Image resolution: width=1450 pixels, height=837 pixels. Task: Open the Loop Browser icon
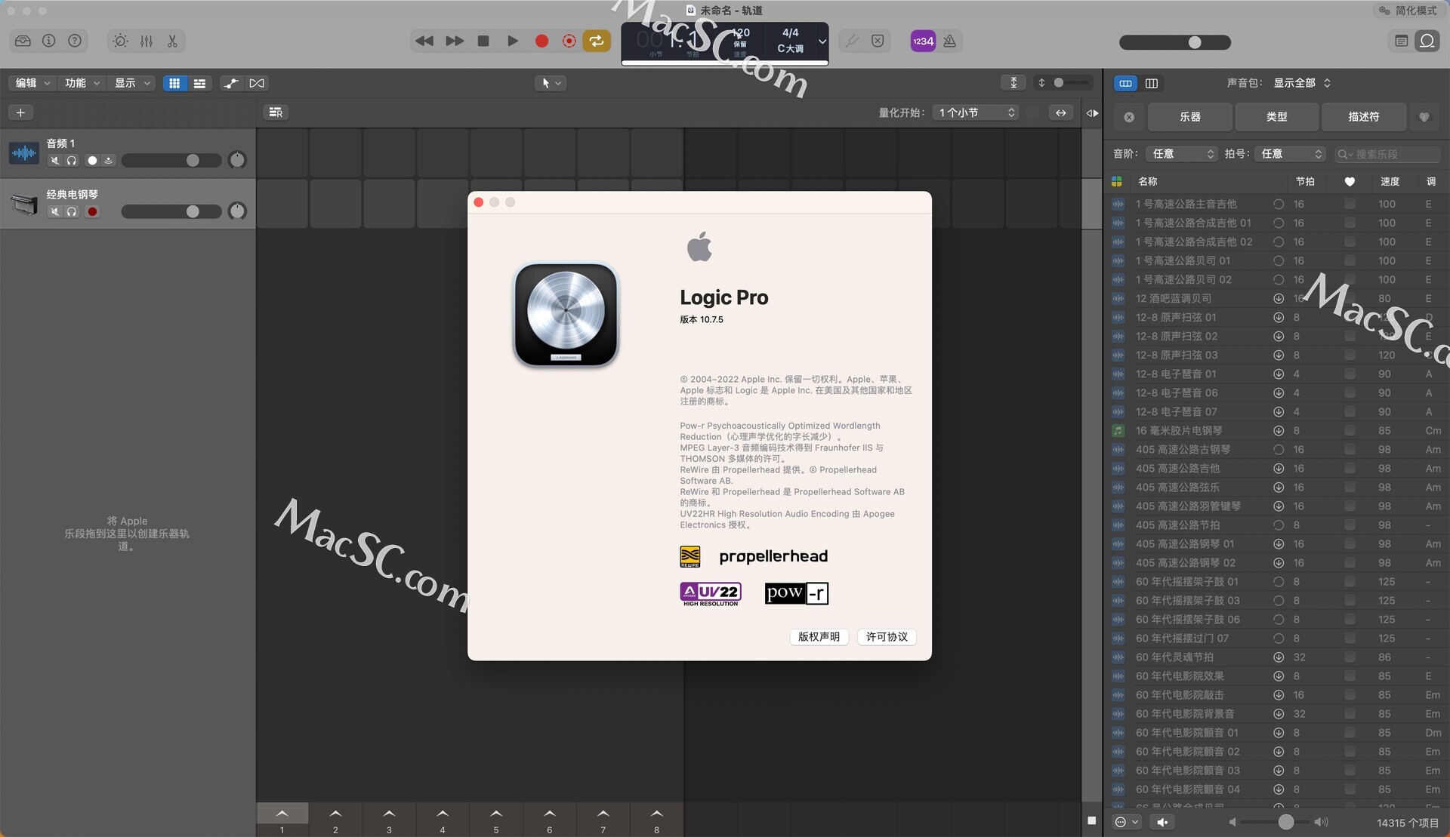coord(1427,41)
